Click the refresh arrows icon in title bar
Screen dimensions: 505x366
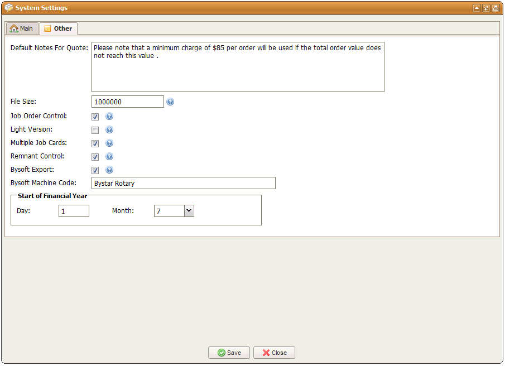coord(486,8)
